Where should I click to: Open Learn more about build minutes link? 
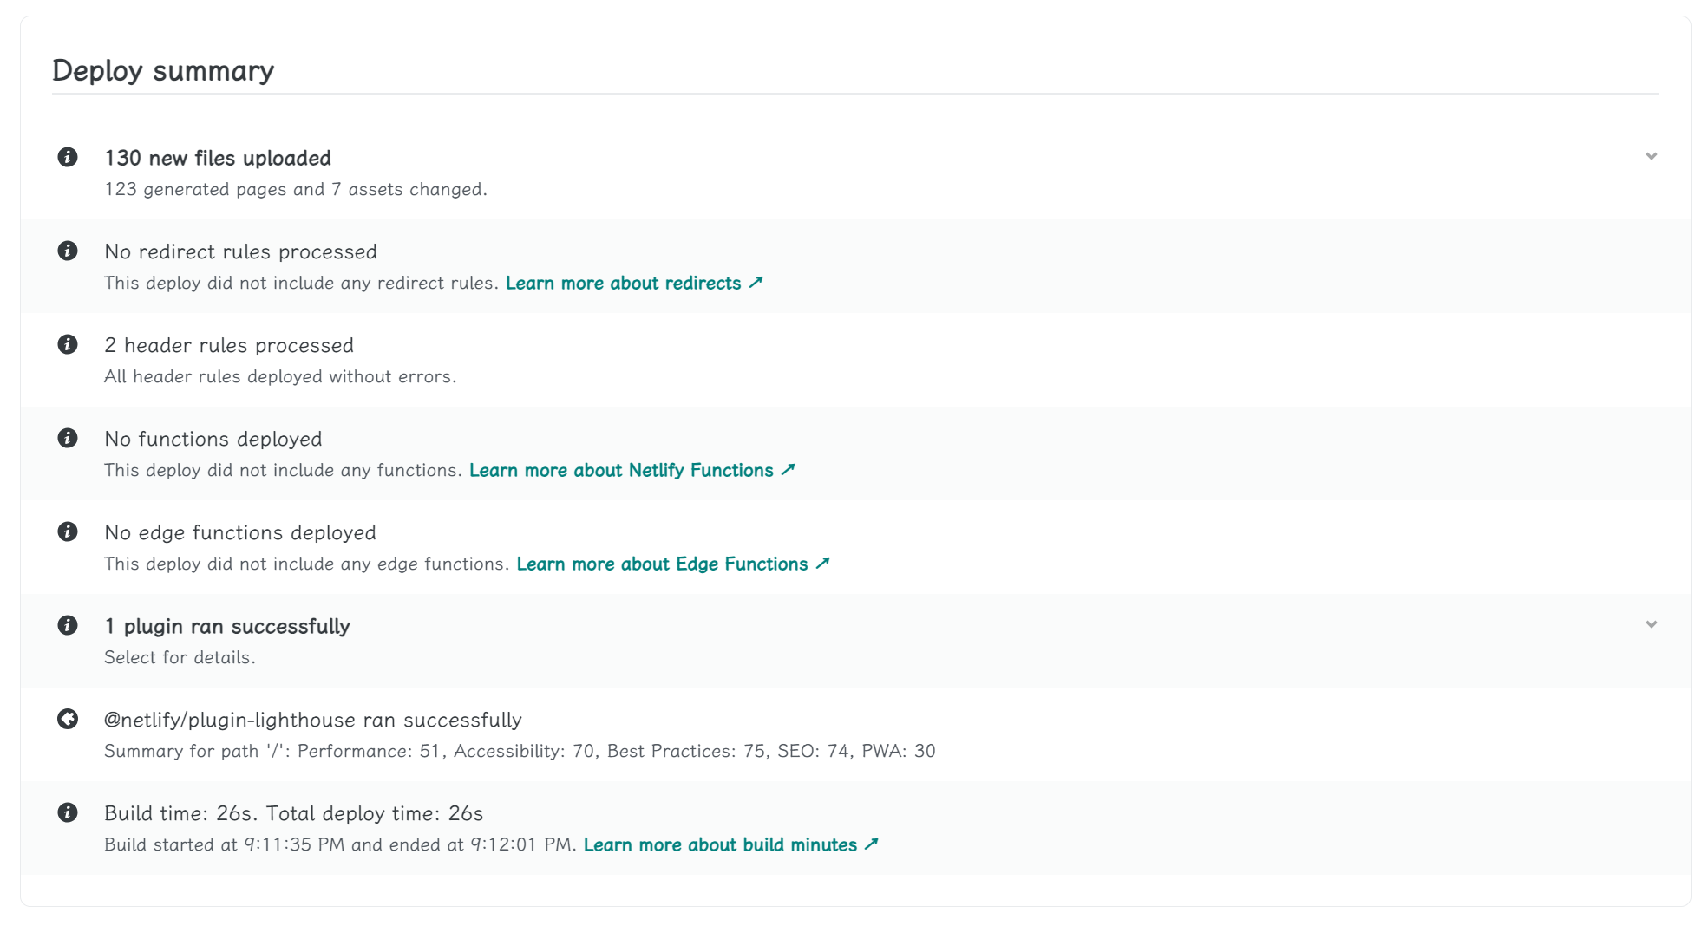[x=730, y=845]
